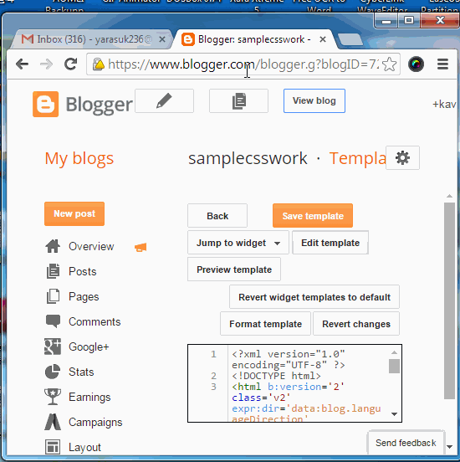The image size is (460, 462).
Task: Click the Revert changes button
Action: click(x=356, y=324)
